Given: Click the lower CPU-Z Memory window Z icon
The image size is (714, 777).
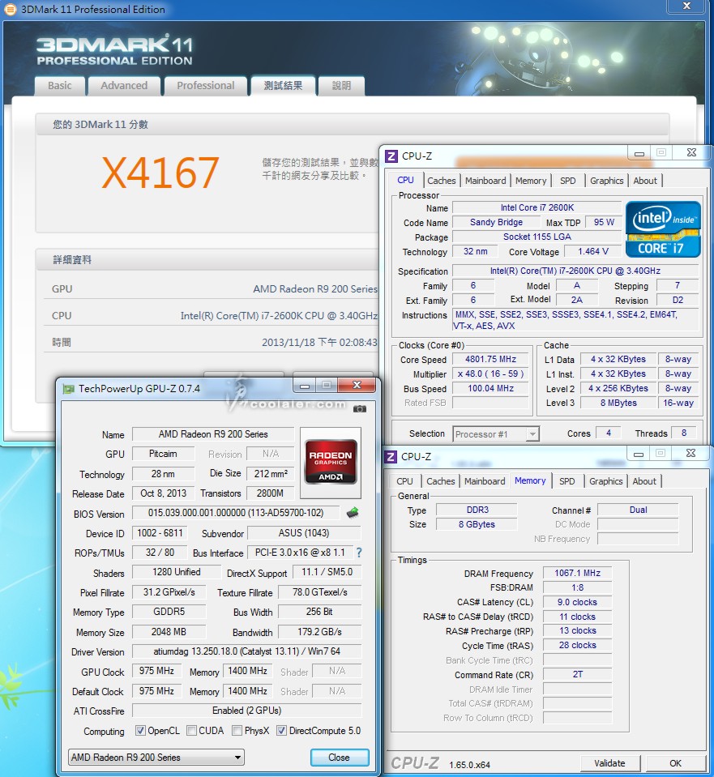Looking at the screenshot, I should [x=391, y=456].
